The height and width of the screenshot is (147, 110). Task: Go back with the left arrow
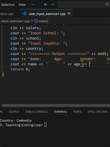pyautogui.click(x=46, y=5)
